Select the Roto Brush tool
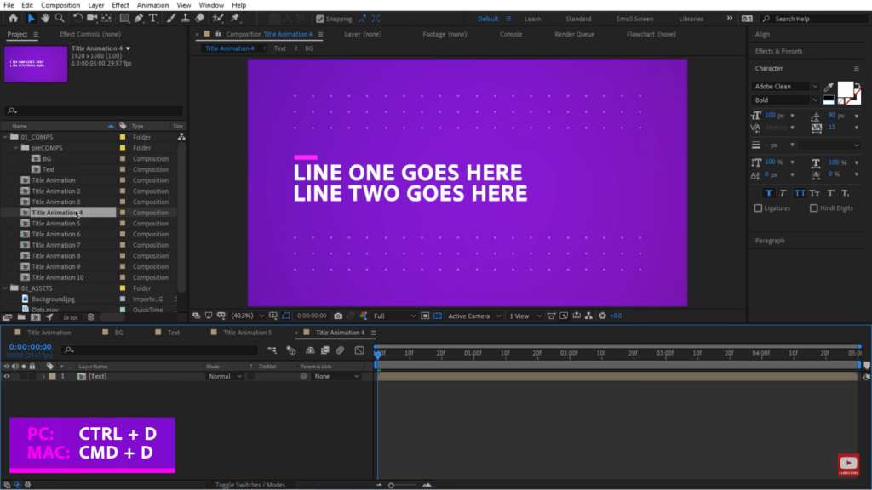This screenshot has height=490, width=872. tap(218, 19)
